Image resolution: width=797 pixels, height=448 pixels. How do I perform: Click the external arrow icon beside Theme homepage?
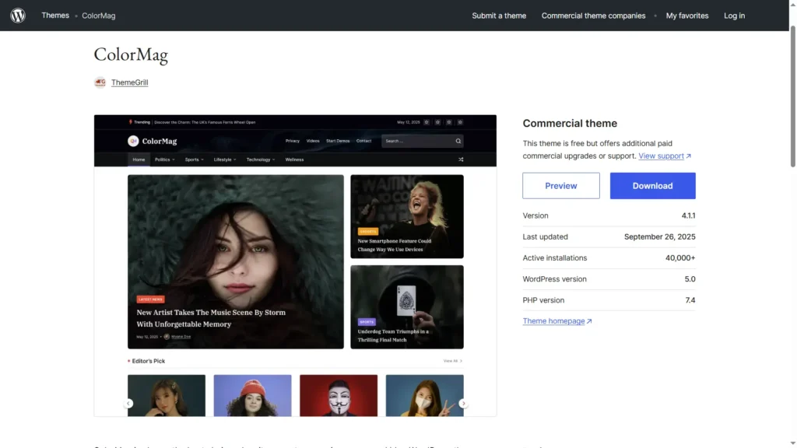pyautogui.click(x=589, y=321)
